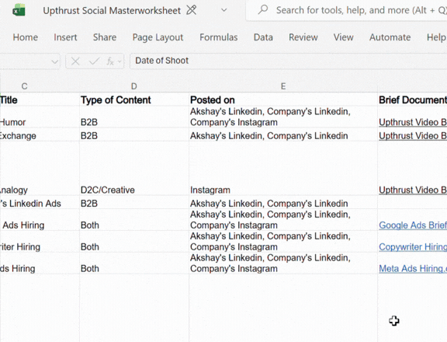Select Both cell in Ads Hiring row

[x=134, y=220]
